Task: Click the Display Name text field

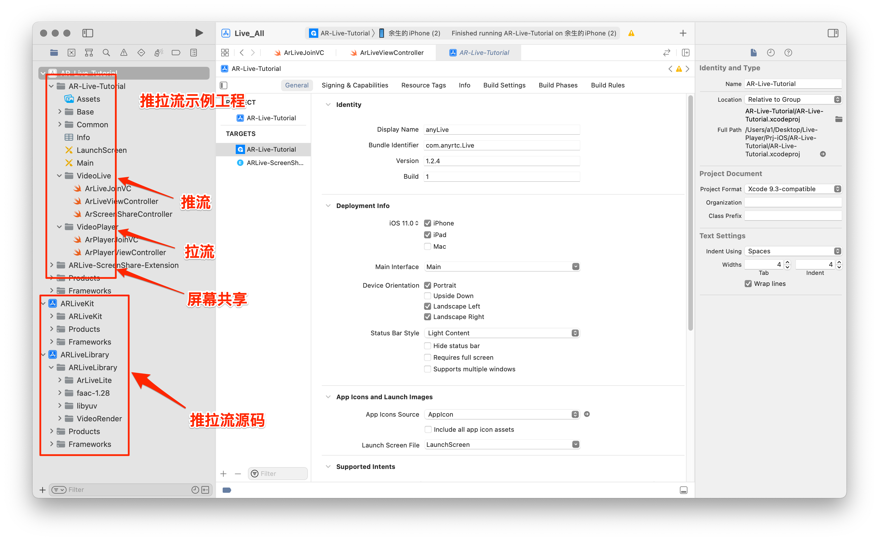Action: 501,130
